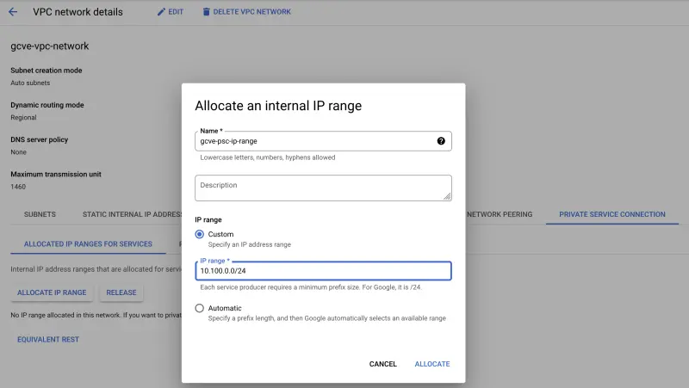
Task: Click the 'Auto subnets' value text
Action: (30, 83)
